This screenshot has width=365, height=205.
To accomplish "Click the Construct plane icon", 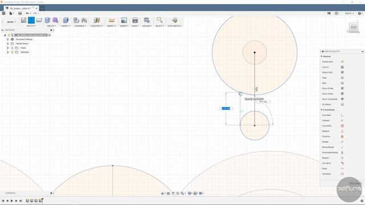I will (x=96, y=20).
